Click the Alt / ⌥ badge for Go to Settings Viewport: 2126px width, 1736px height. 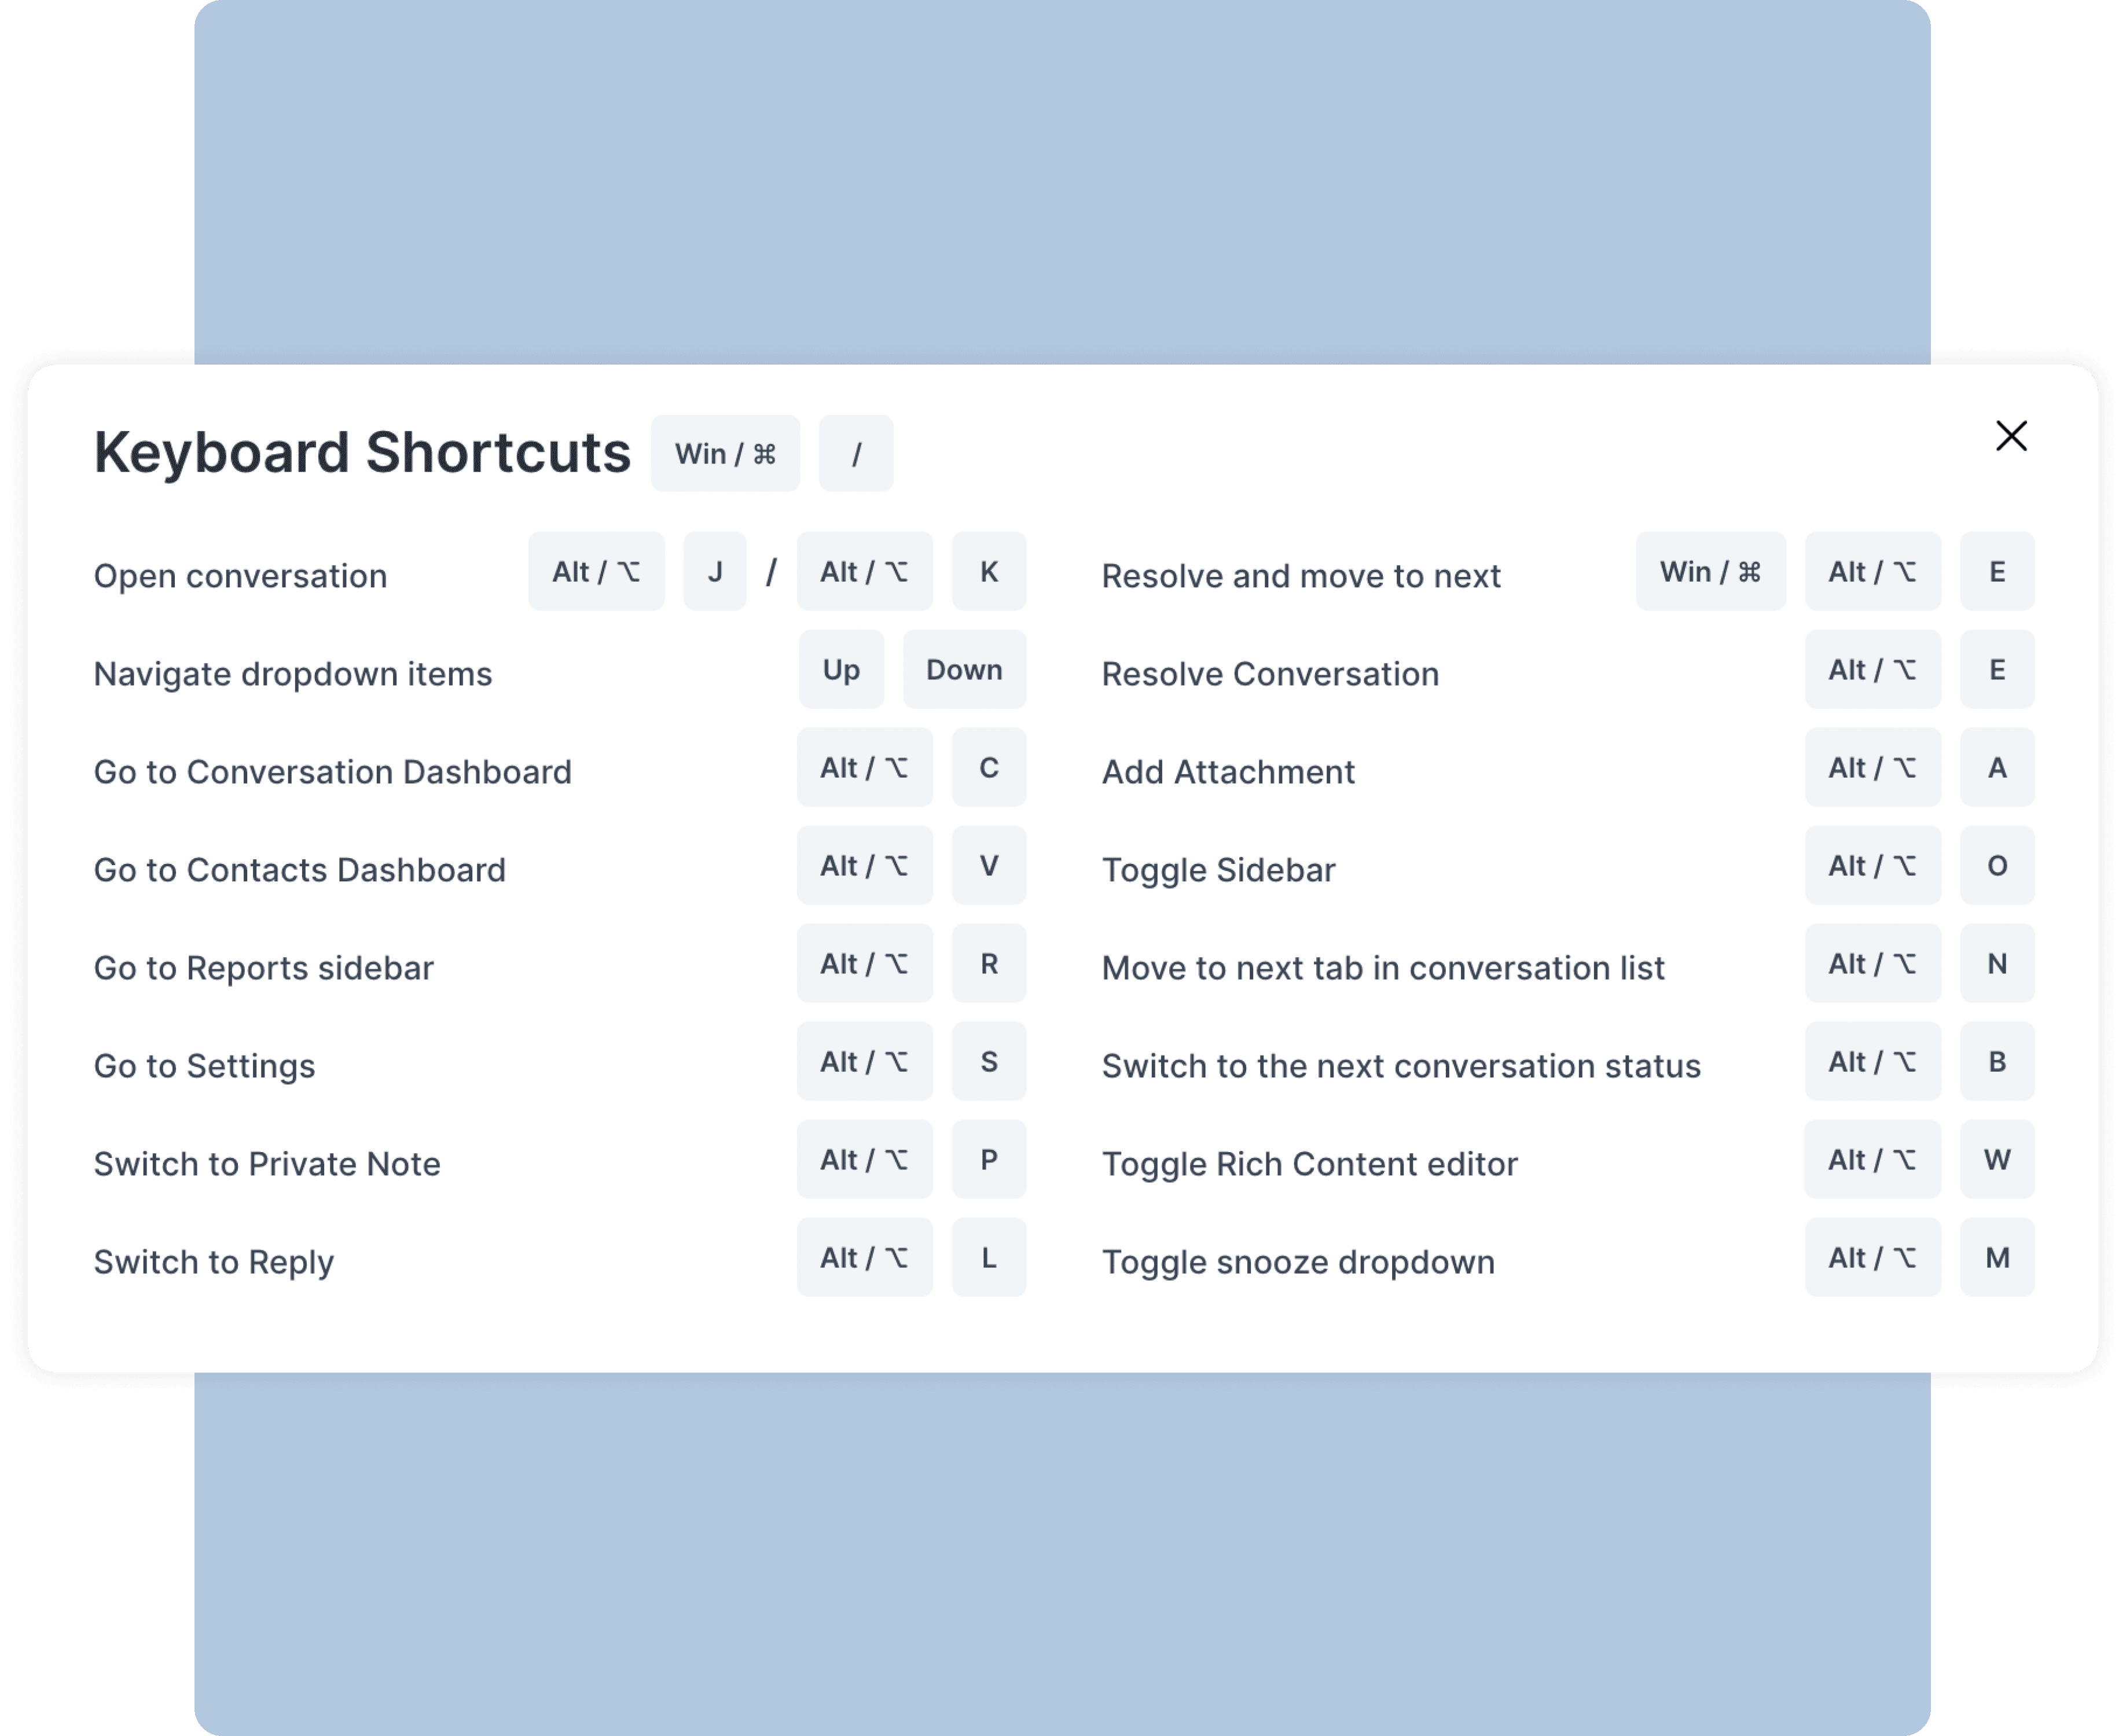(x=864, y=1061)
